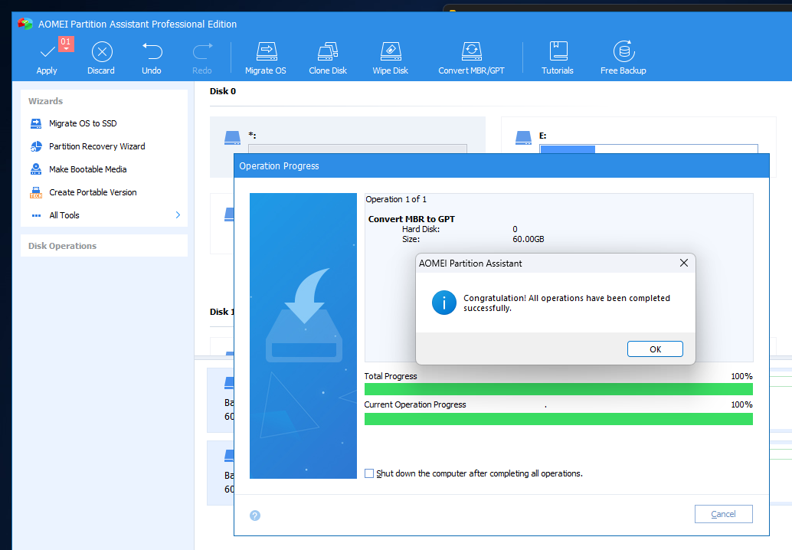Viewport: 792px width, 550px height.
Task: Click OK in the success message
Action: (655, 349)
